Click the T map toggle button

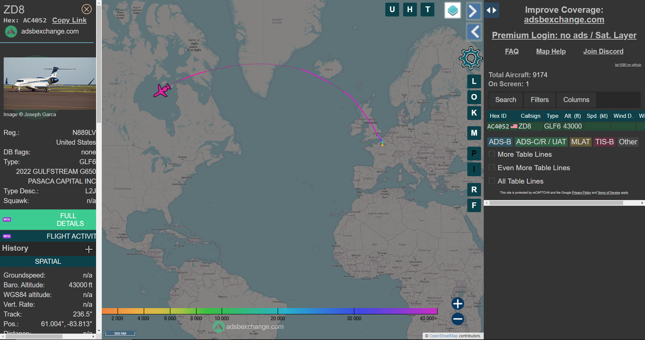pyautogui.click(x=428, y=9)
